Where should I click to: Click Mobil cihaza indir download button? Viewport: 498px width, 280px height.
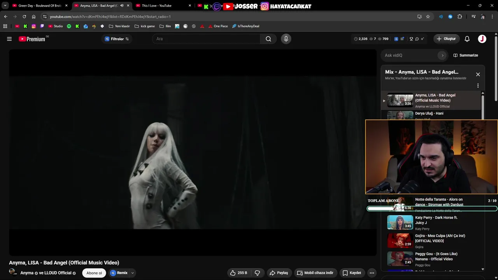click(x=316, y=273)
